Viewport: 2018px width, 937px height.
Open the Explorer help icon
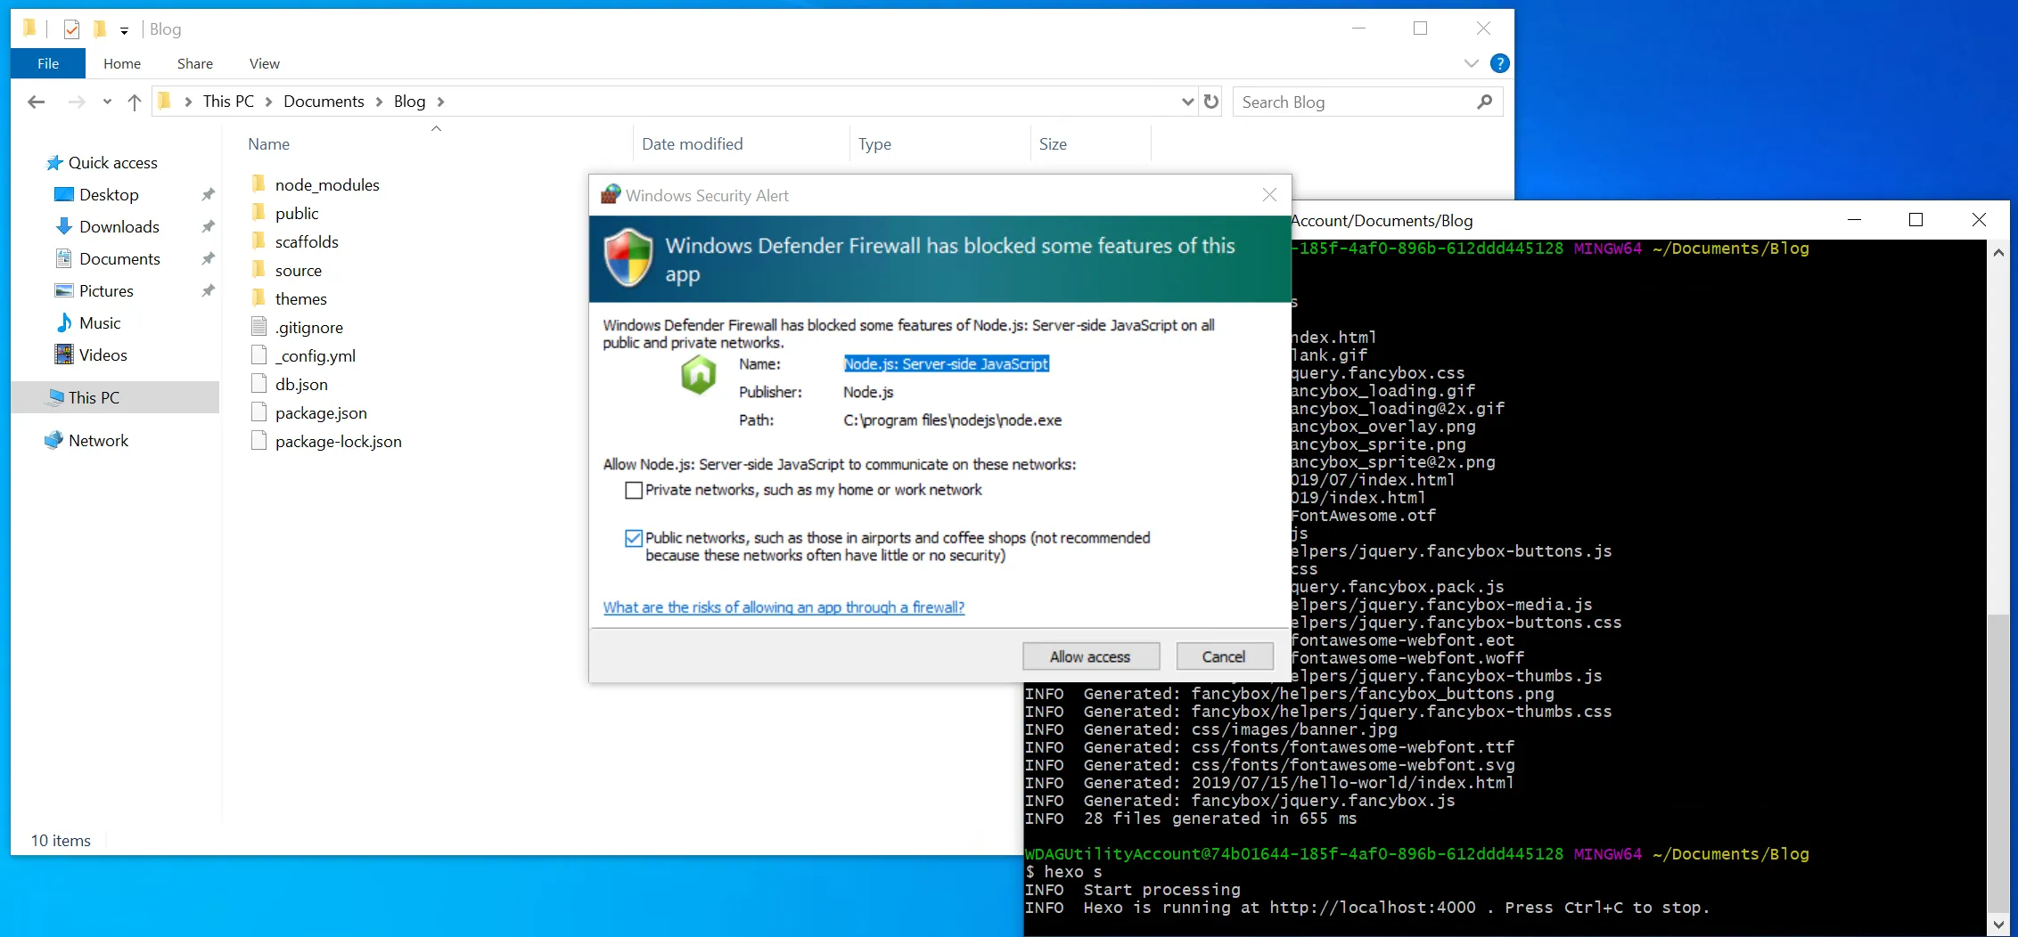1500,63
